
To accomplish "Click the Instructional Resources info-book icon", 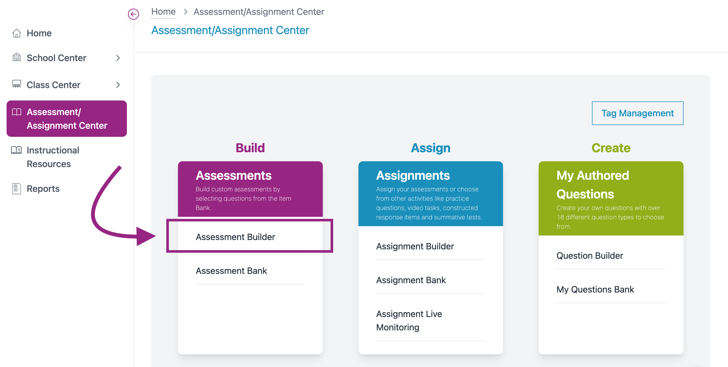I will [16, 150].
